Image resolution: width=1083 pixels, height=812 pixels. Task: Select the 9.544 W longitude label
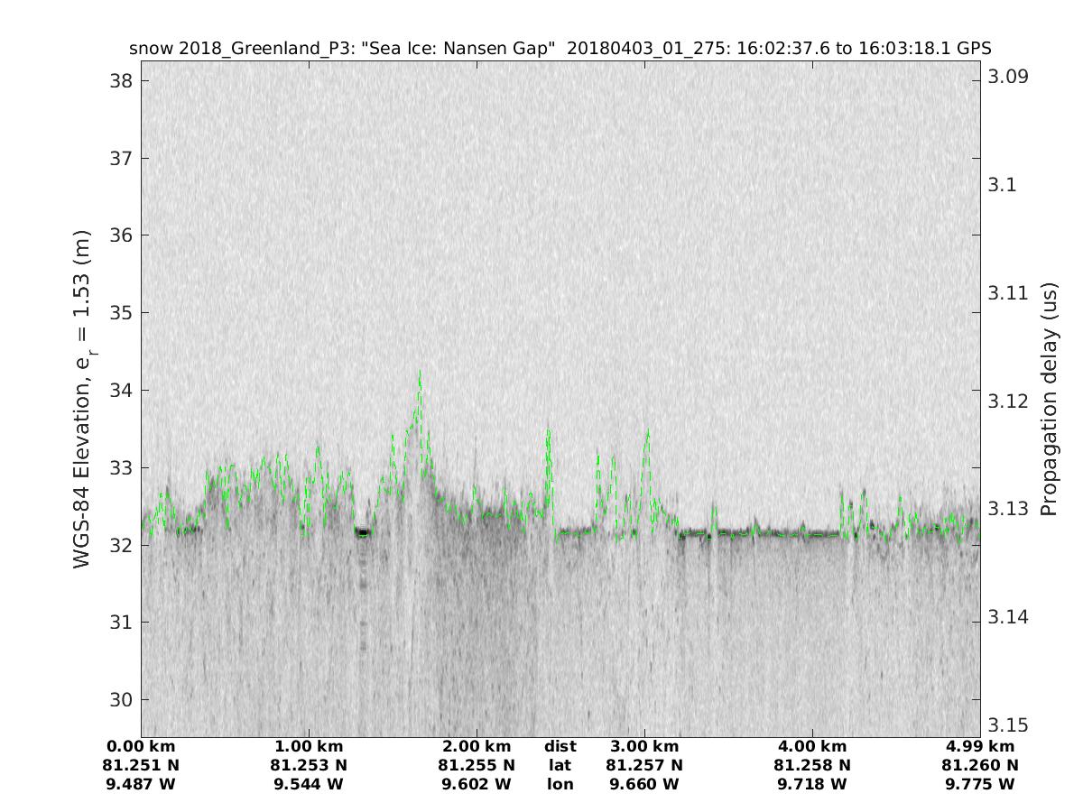click(x=309, y=784)
